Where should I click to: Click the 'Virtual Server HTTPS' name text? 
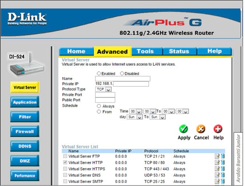tap(87, 169)
